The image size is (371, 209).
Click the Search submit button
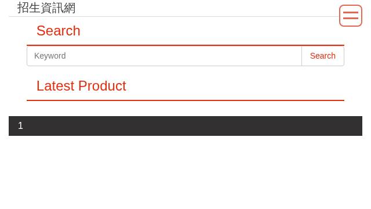pyautogui.click(x=323, y=56)
